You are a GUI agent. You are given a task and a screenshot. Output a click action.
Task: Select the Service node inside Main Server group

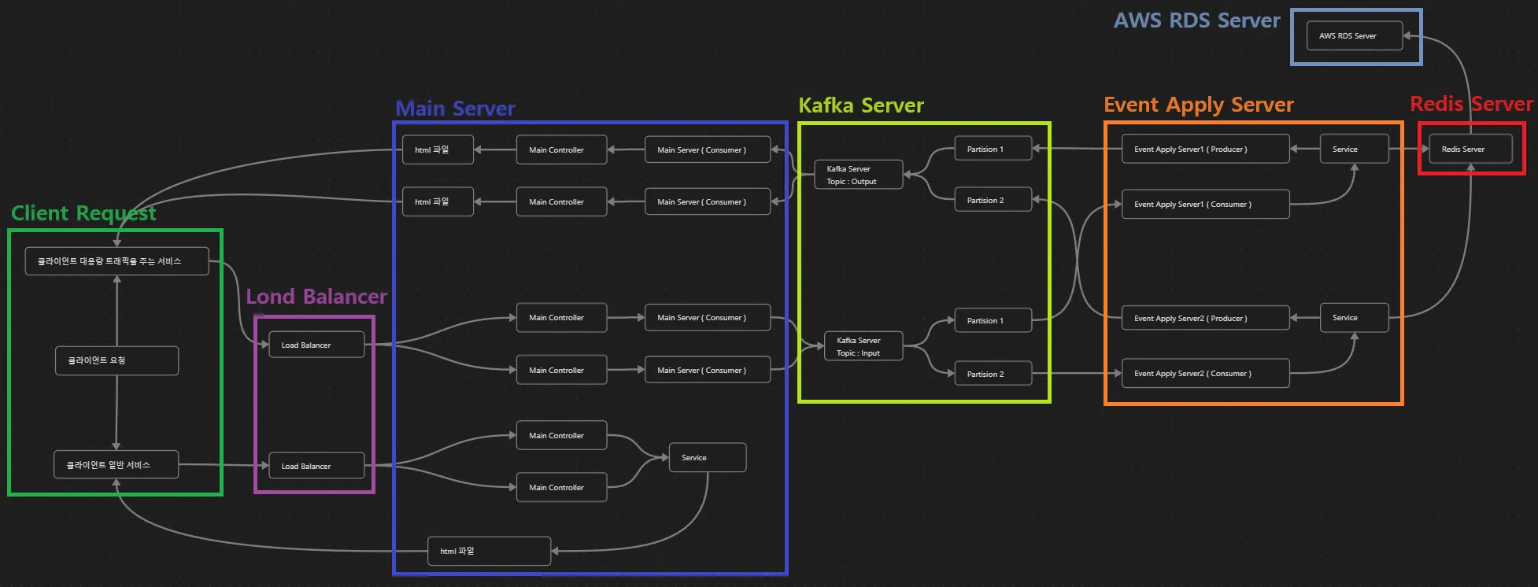click(708, 458)
